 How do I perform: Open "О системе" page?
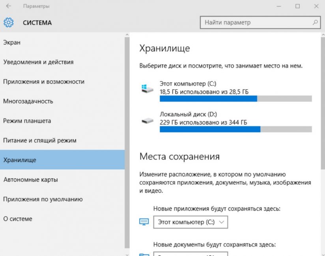(x=62, y=219)
